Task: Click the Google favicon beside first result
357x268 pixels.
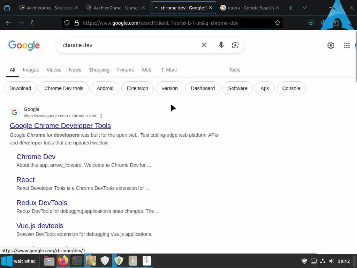Action: pos(15,112)
